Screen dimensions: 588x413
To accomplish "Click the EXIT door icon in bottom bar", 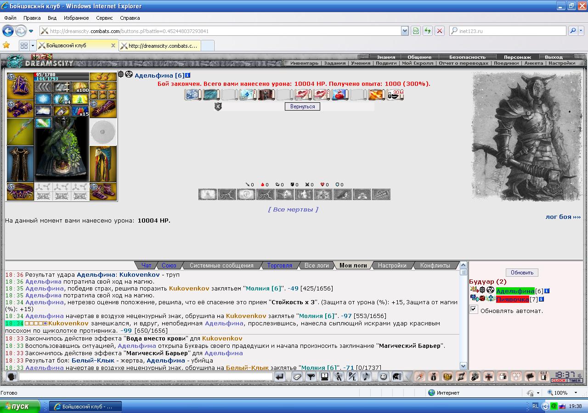I will 544,377.
